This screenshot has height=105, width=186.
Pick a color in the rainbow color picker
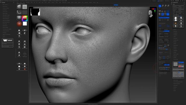[25, 18]
